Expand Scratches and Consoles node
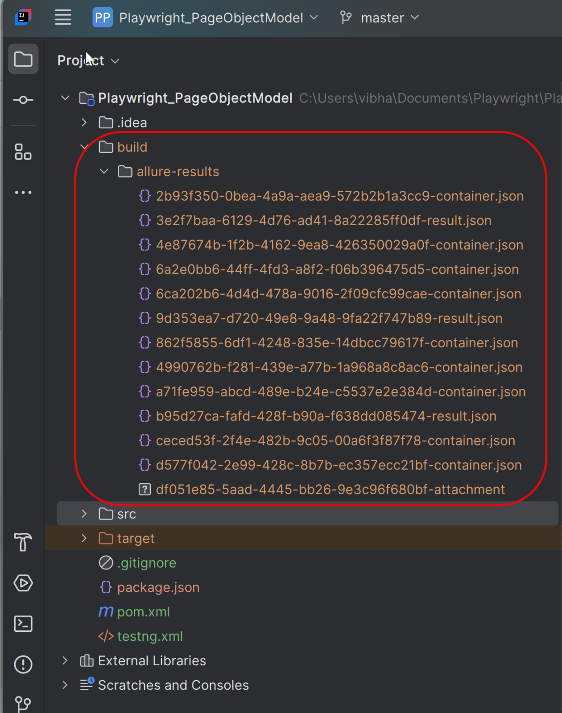This screenshot has height=713, width=562. point(65,685)
